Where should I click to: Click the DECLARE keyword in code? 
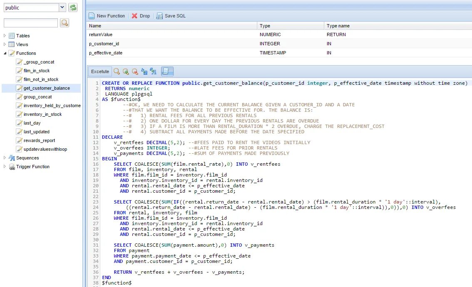[x=112, y=137]
